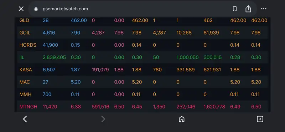Open the KASA ticker row
285x132 pixels.
point(143,70)
